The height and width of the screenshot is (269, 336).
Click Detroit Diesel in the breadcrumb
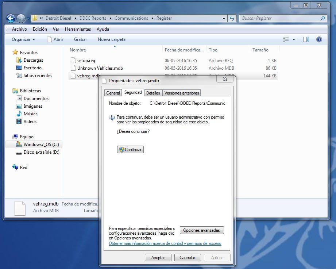58,19
